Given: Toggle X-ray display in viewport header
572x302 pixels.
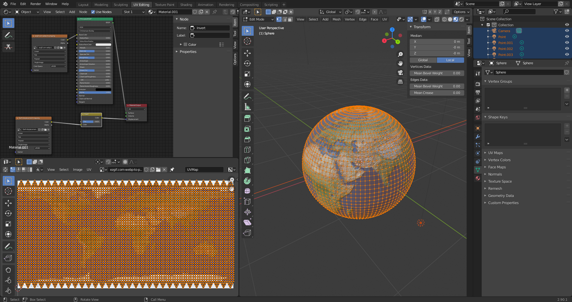Looking at the screenshot, I should point(437,19).
